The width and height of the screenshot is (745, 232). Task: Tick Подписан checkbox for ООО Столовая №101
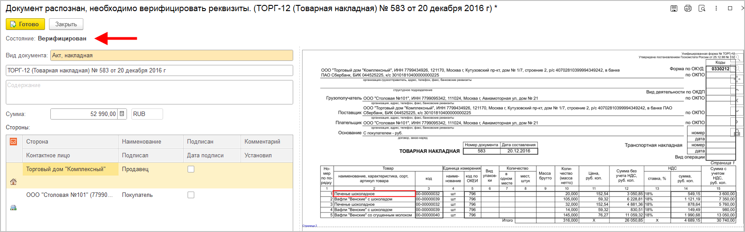(x=191, y=195)
